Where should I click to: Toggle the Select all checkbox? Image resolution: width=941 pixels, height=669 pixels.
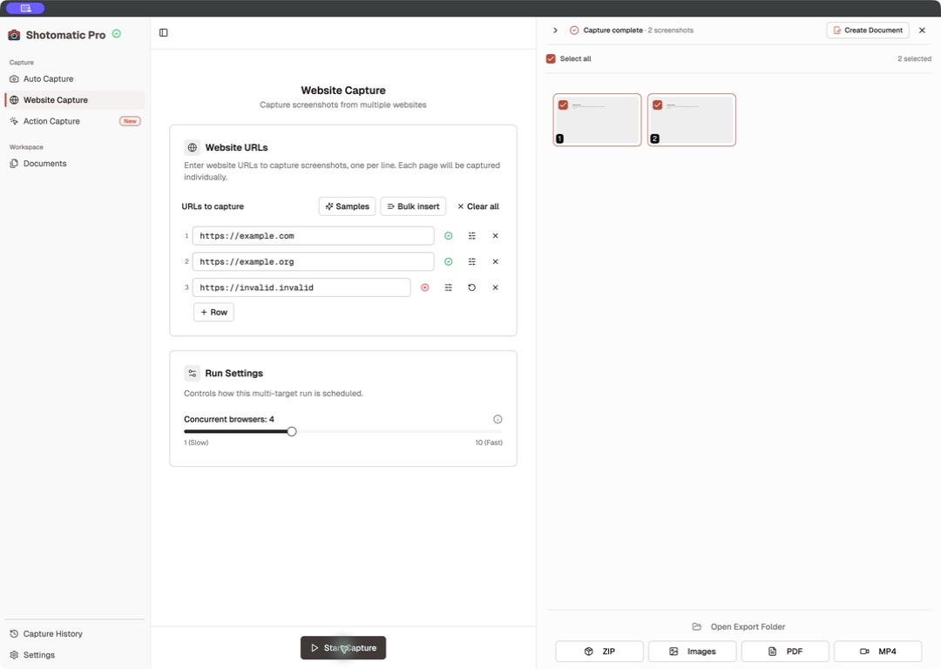(x=551, y=59)
